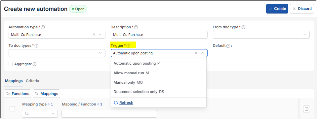This screenshot has width=317, height=119.
Task: Open the Mapping type filter dropdown
Action: coord(40,114)
